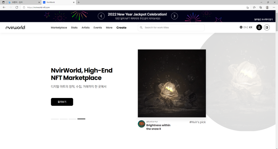The width and height of the screenshot is (278, 149).
Task: Click the nvirworld logo
Action: tap(15, 27)
